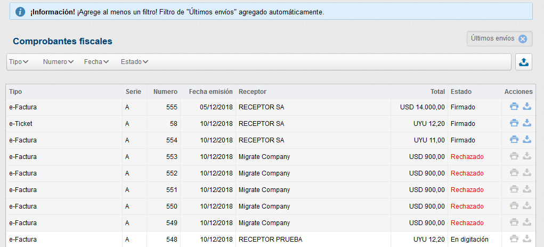
Task: Sort by Fecha emisión column header
Action: (x=210, y=92)
